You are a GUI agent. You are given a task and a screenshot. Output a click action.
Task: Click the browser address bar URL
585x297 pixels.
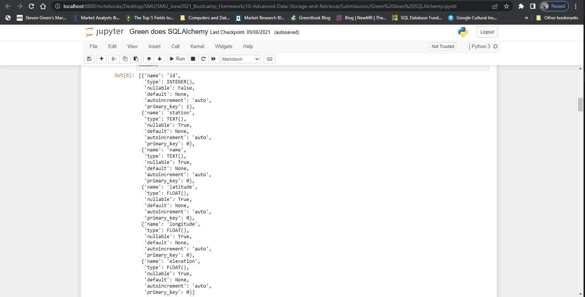(x=260, y=6)
